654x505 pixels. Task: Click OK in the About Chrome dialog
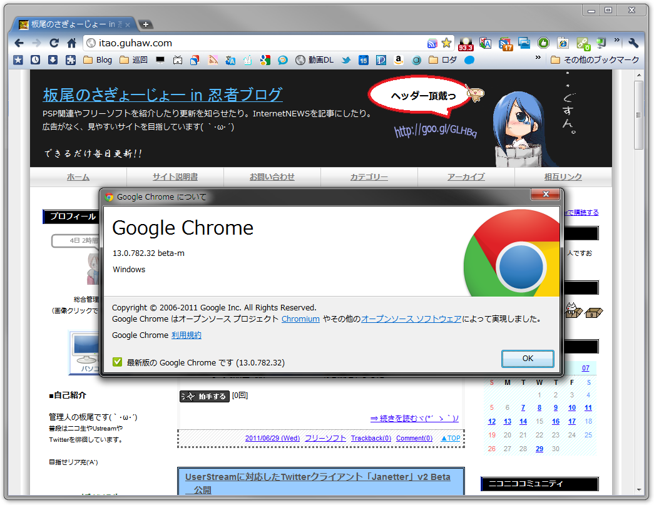tap(528, 359)
